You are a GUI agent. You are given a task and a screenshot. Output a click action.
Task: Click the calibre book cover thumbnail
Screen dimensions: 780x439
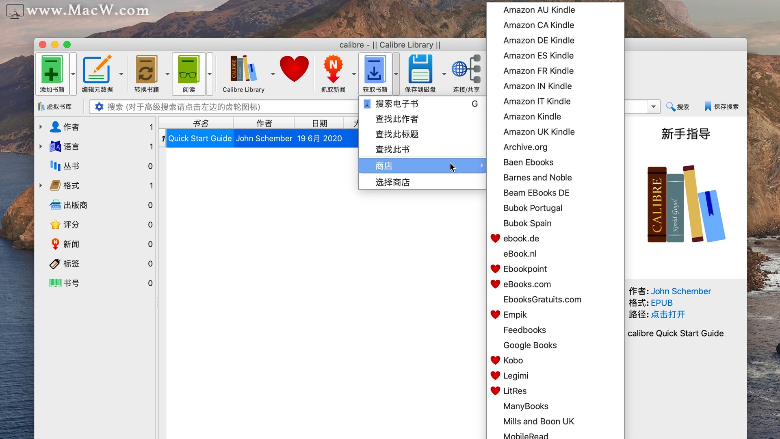686,204
